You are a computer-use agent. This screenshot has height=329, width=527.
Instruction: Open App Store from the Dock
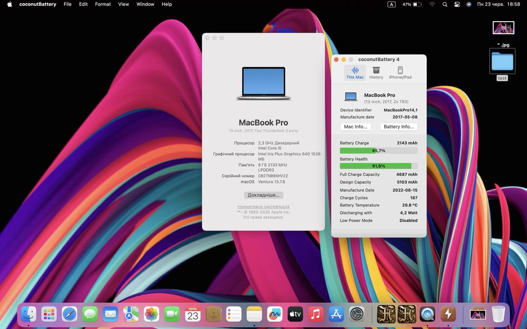[336, 314]
